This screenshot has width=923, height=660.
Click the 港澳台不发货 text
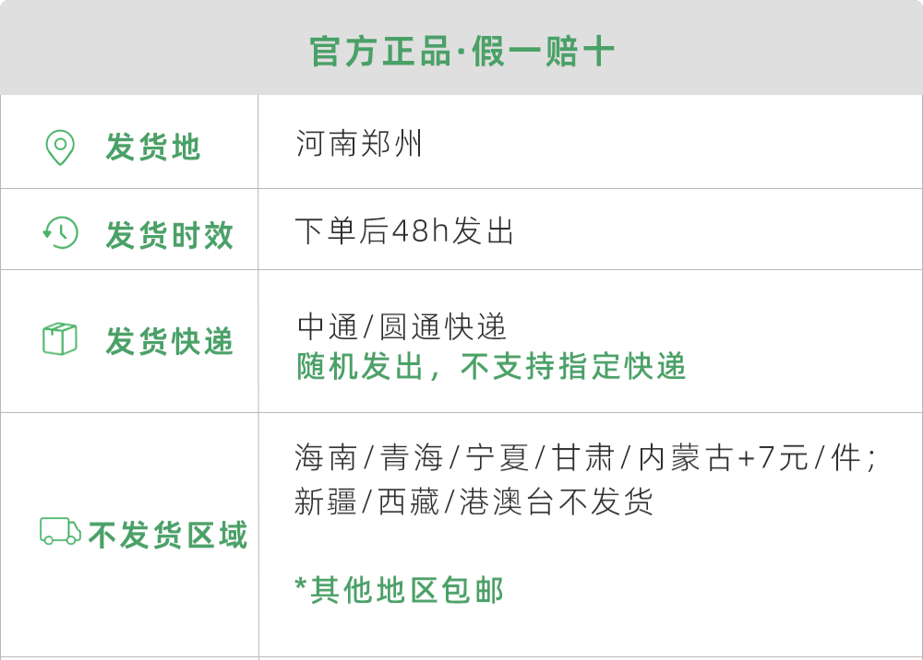(x=557, y=501)
